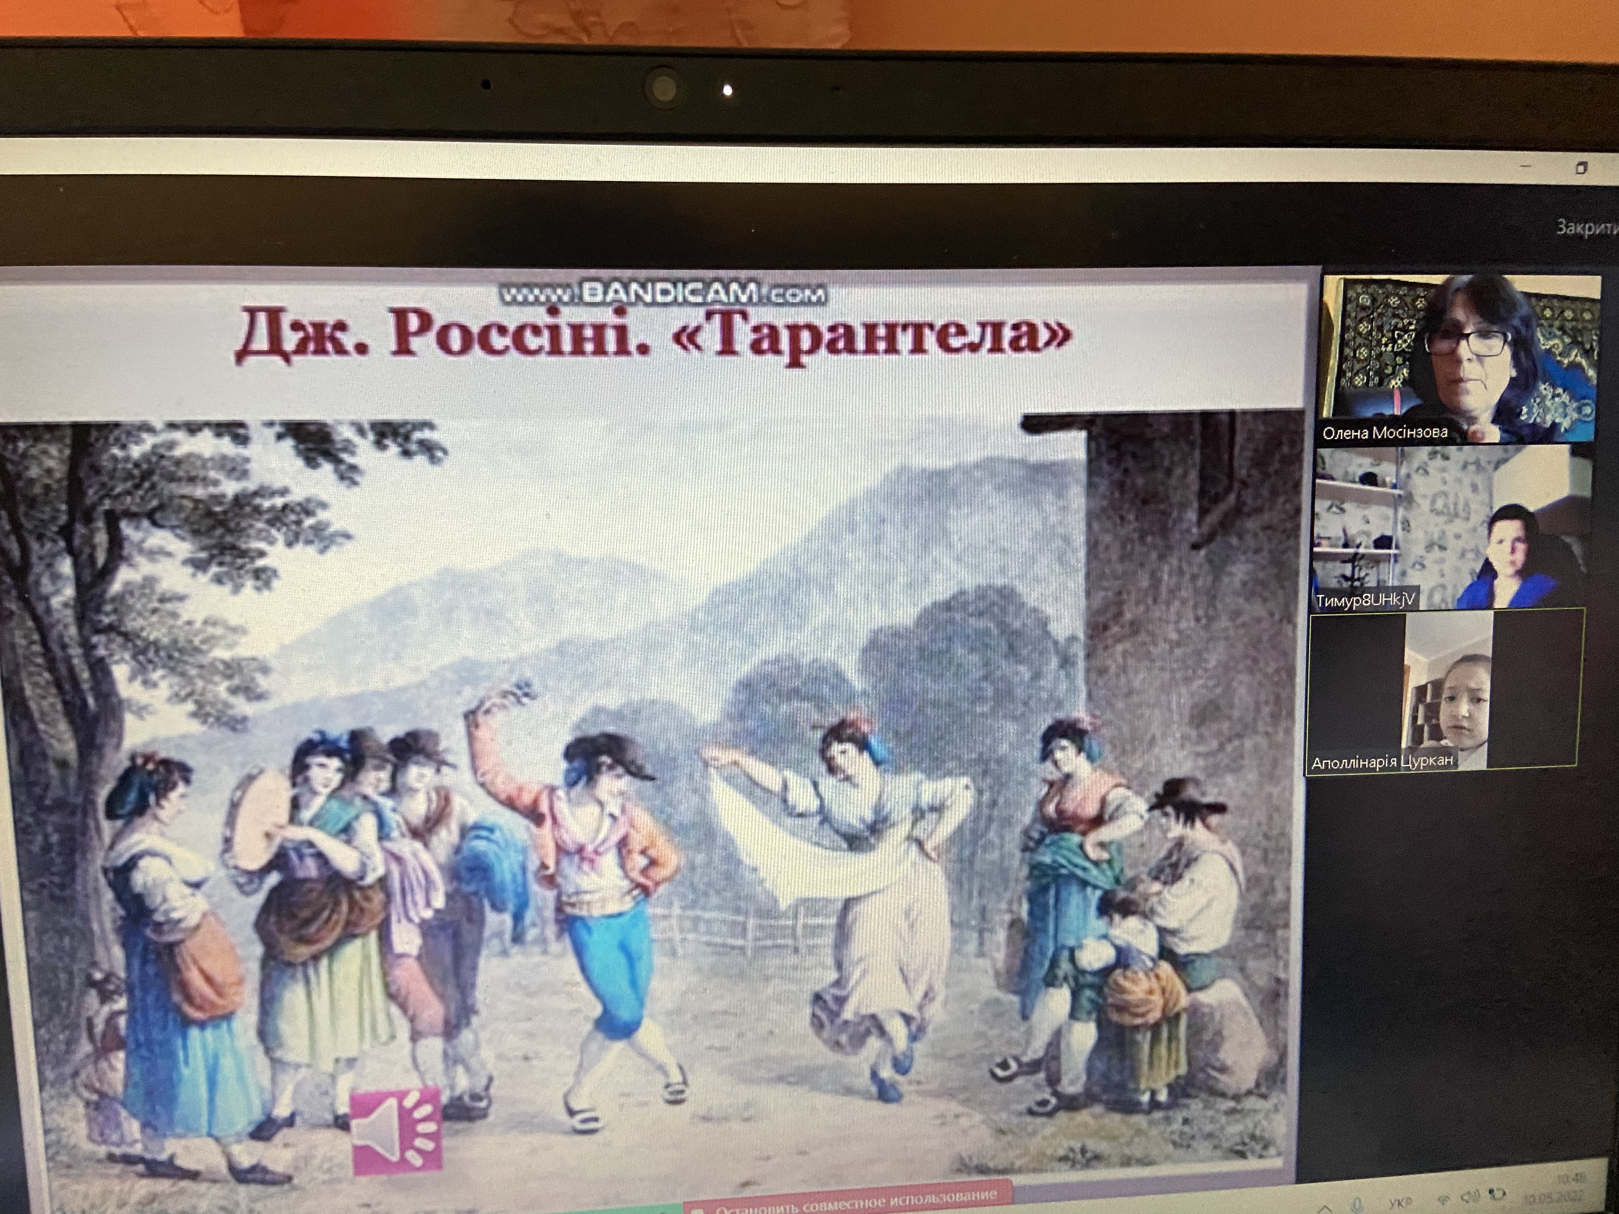Viewport: 1619px width, 1214px height.
Task: Click the name label Олена Мосінзова
Action: [1384, 432]
